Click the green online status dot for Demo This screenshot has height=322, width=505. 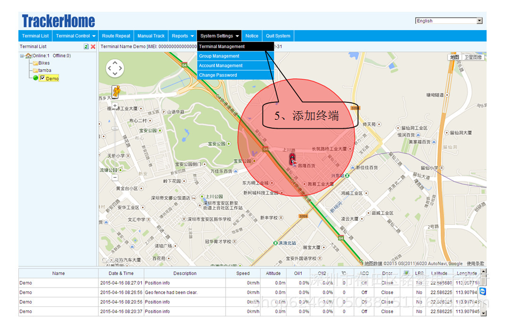point(35,78)
